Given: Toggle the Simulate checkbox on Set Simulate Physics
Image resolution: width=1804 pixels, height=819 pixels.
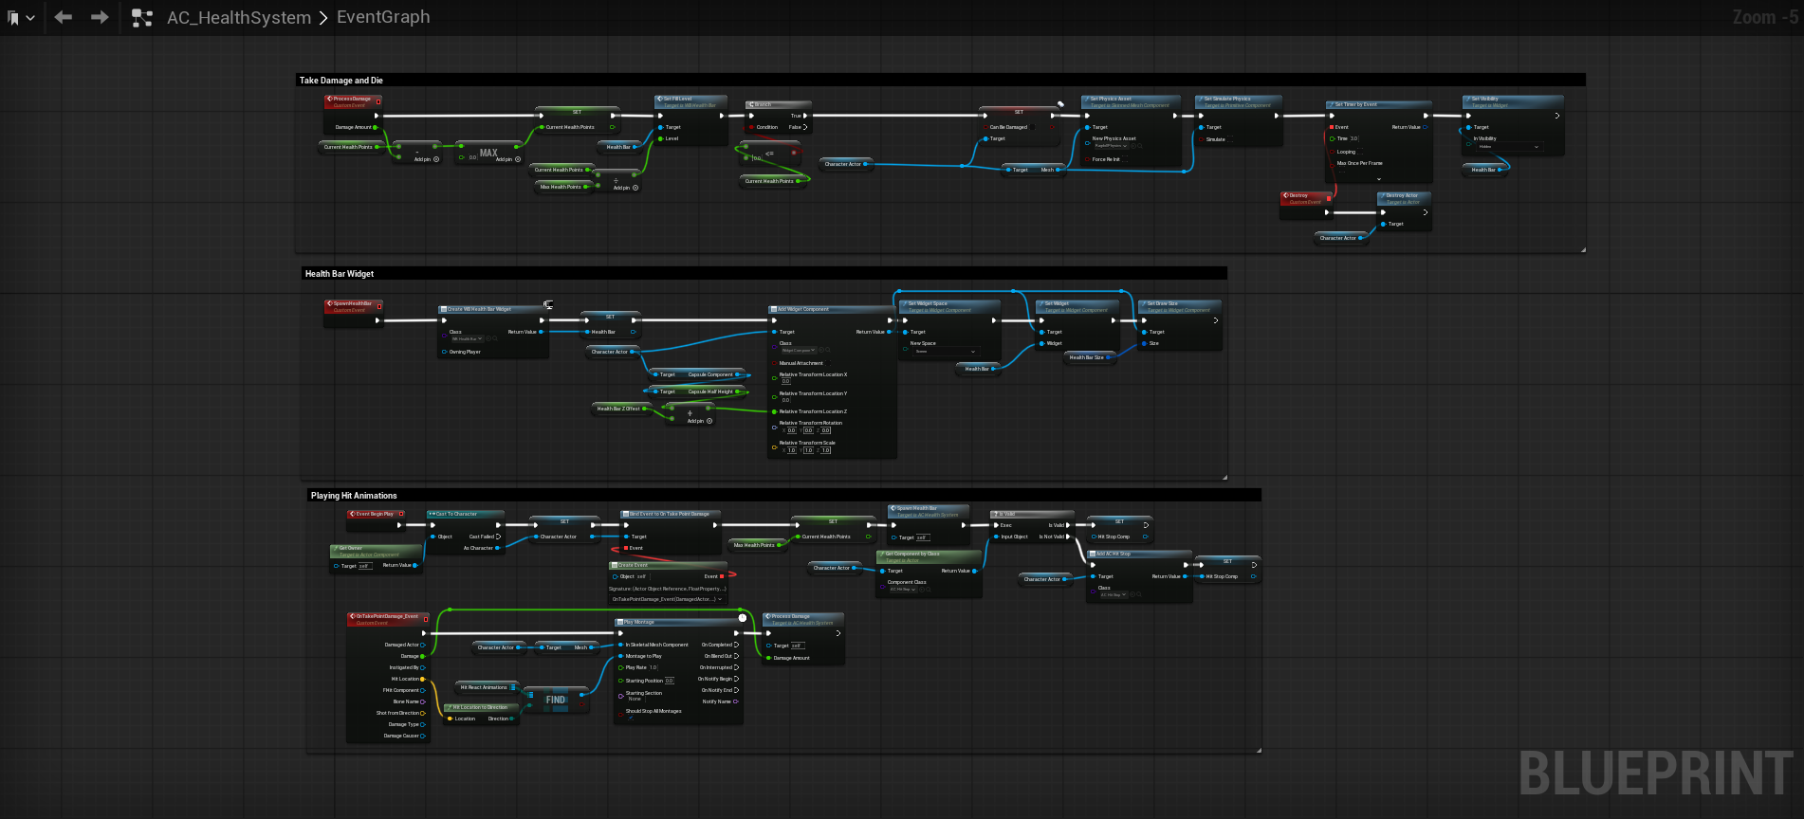Looking at the screenshot, I should click(x=1231, y=139).
